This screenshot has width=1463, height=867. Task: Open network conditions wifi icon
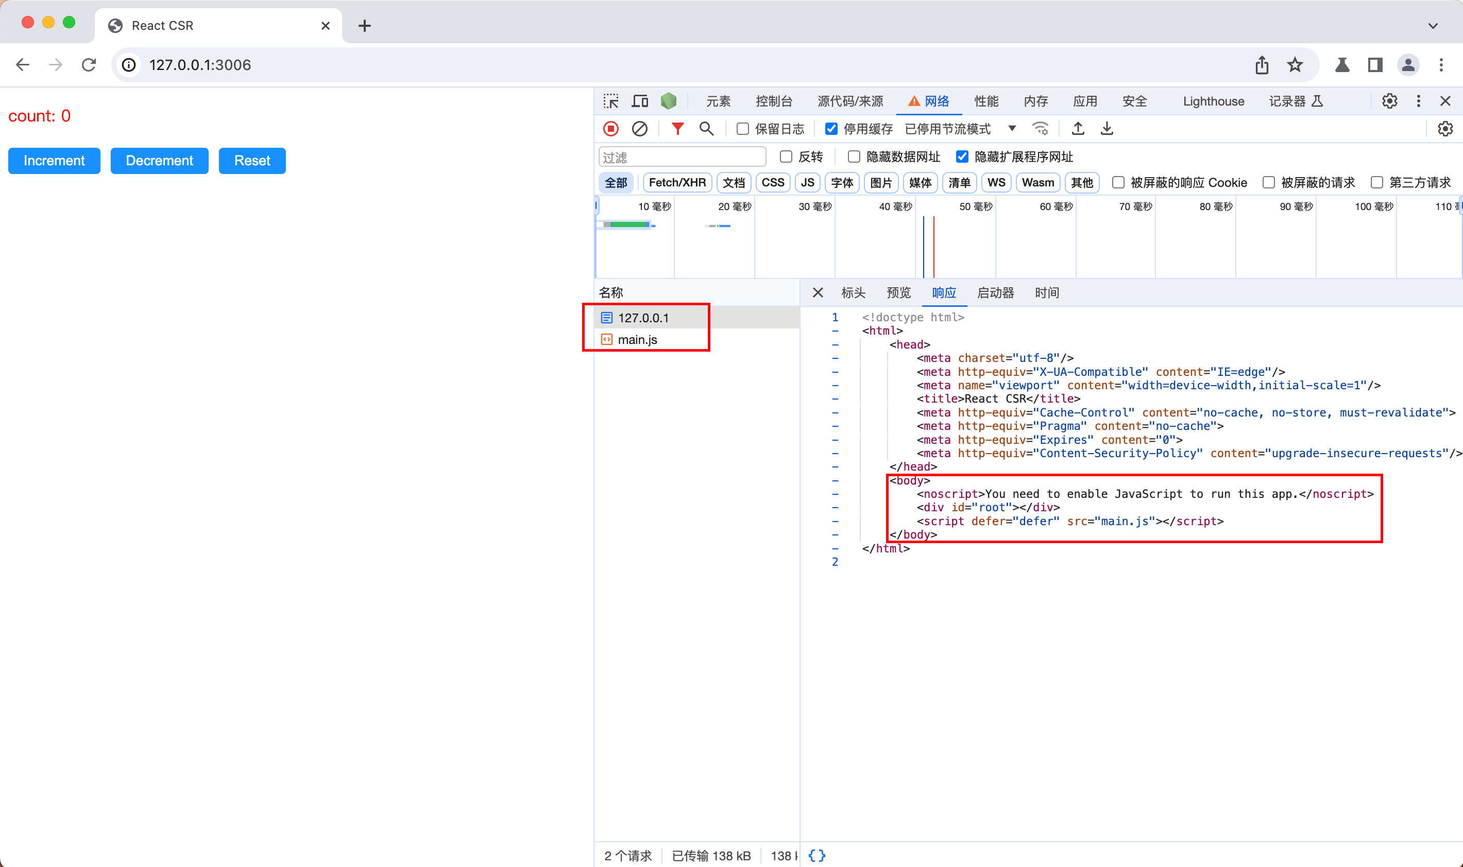pyautogui.click(x=1041, y=129)
